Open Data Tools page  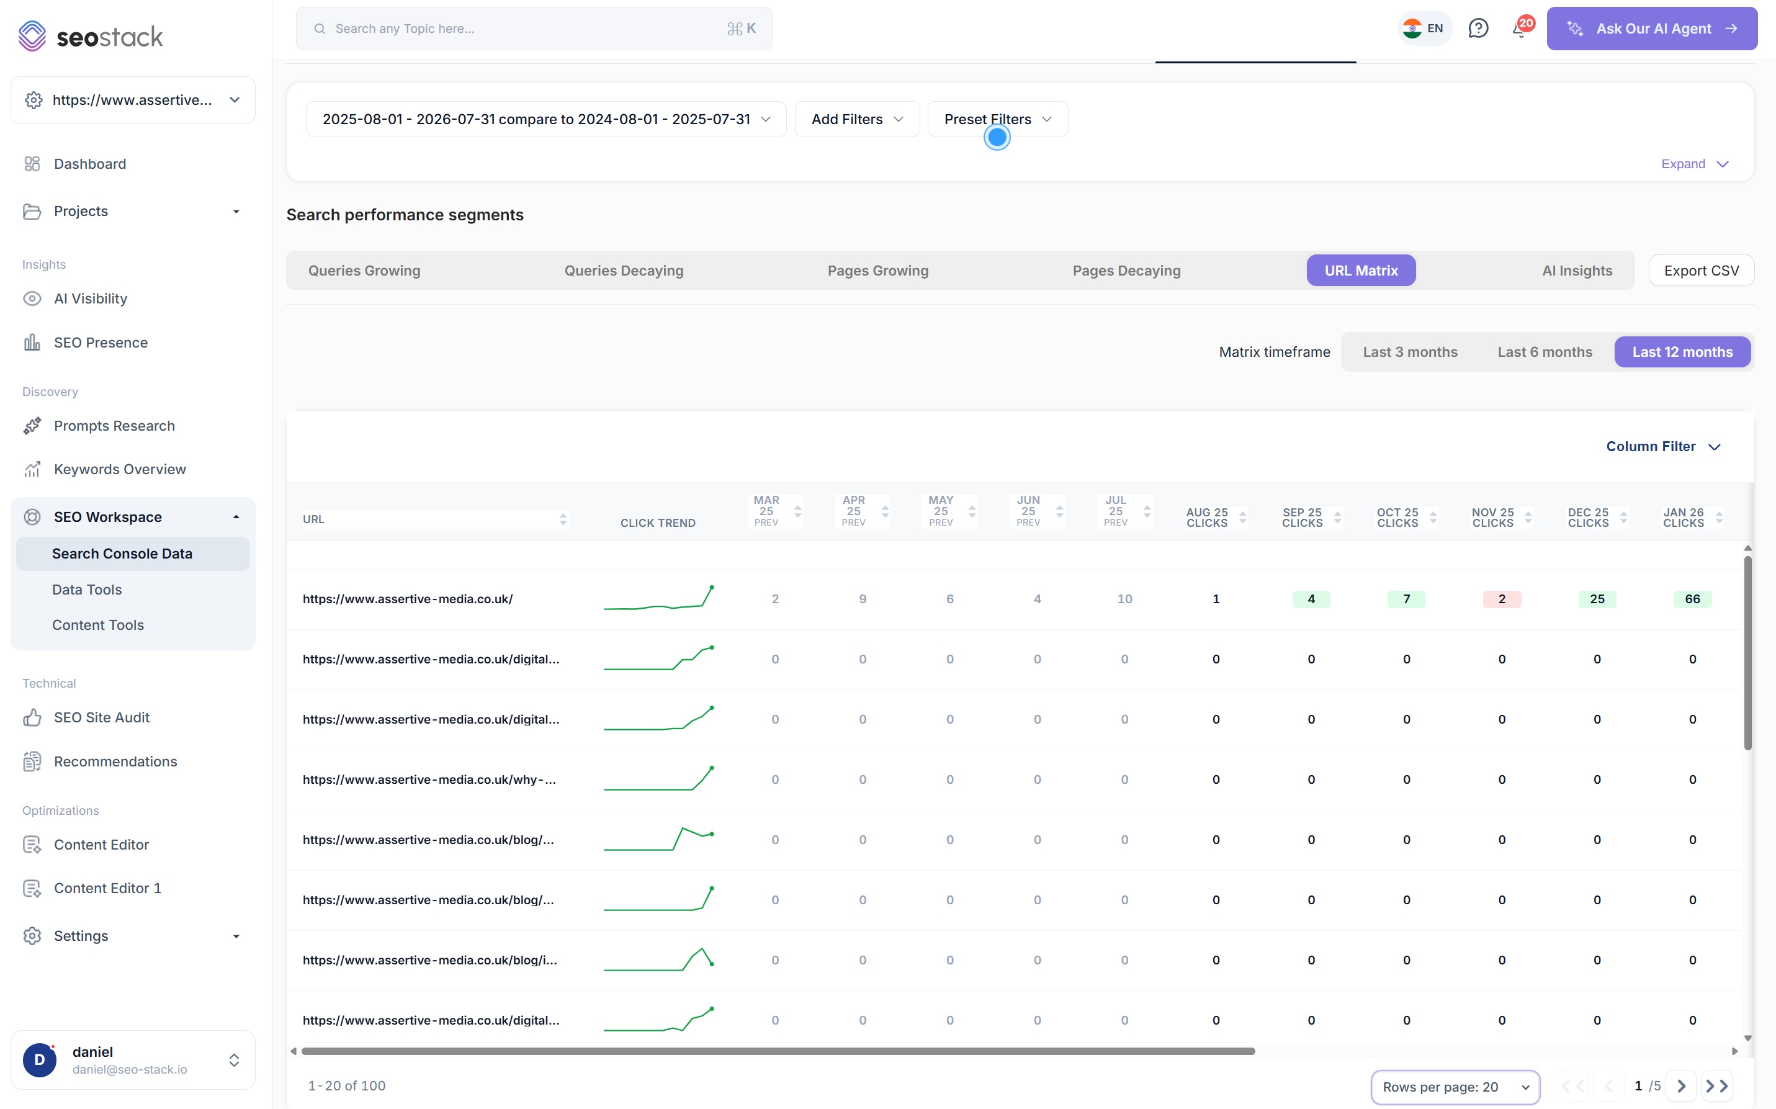point(86,590)
